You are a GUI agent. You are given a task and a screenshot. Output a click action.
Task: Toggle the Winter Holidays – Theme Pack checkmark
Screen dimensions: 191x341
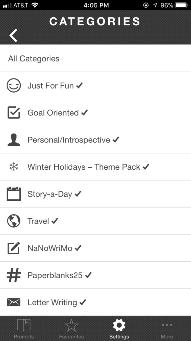[x=146, y=166]
